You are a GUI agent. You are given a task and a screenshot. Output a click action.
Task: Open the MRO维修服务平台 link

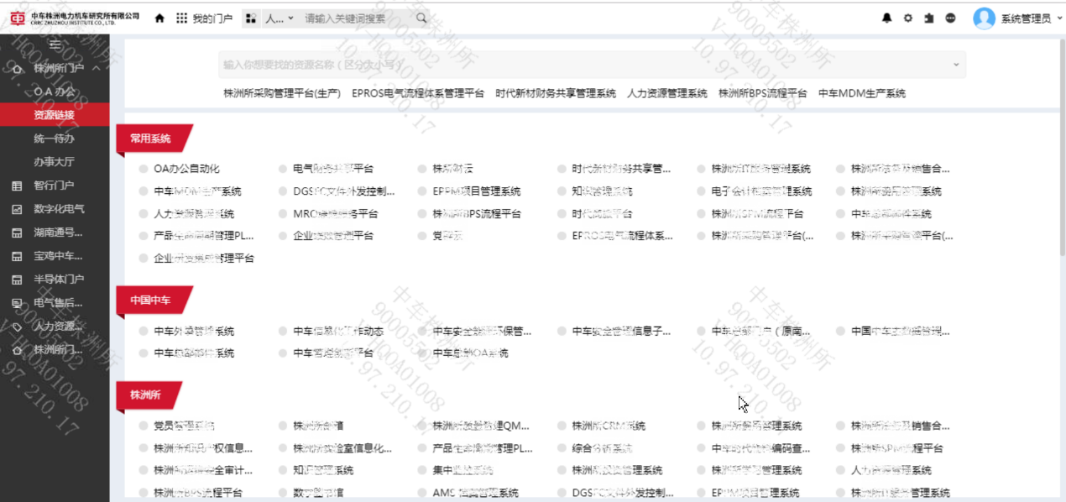[335, 214]
